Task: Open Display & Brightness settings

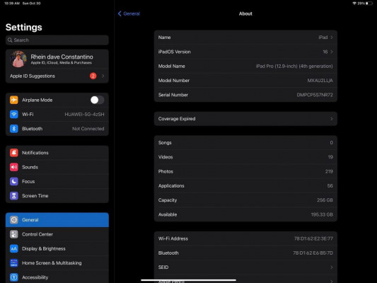Action: click(57, 248)
